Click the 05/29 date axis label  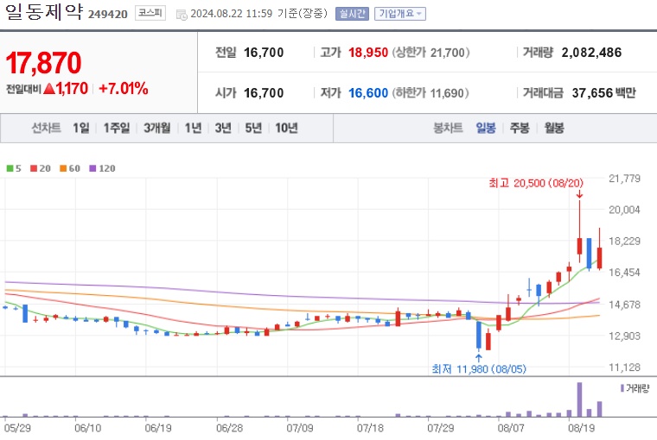17,428
